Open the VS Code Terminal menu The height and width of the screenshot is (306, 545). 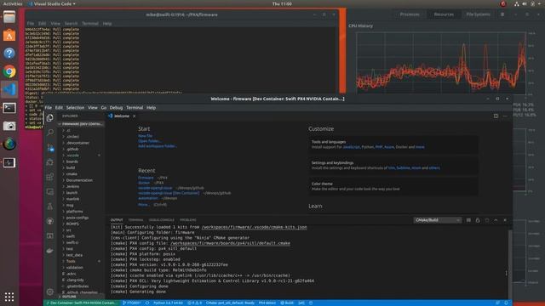[x=135, y=108]
